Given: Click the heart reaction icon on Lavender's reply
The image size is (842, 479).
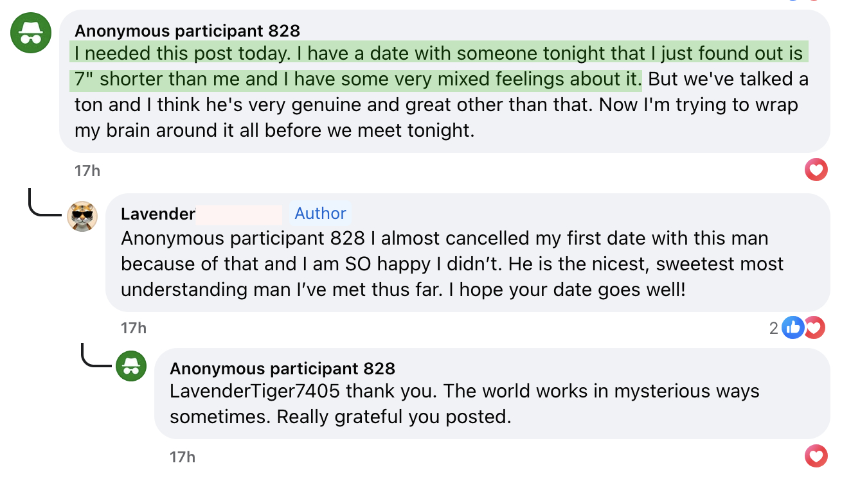Looking at the screenshot, I should coord(814,327).
